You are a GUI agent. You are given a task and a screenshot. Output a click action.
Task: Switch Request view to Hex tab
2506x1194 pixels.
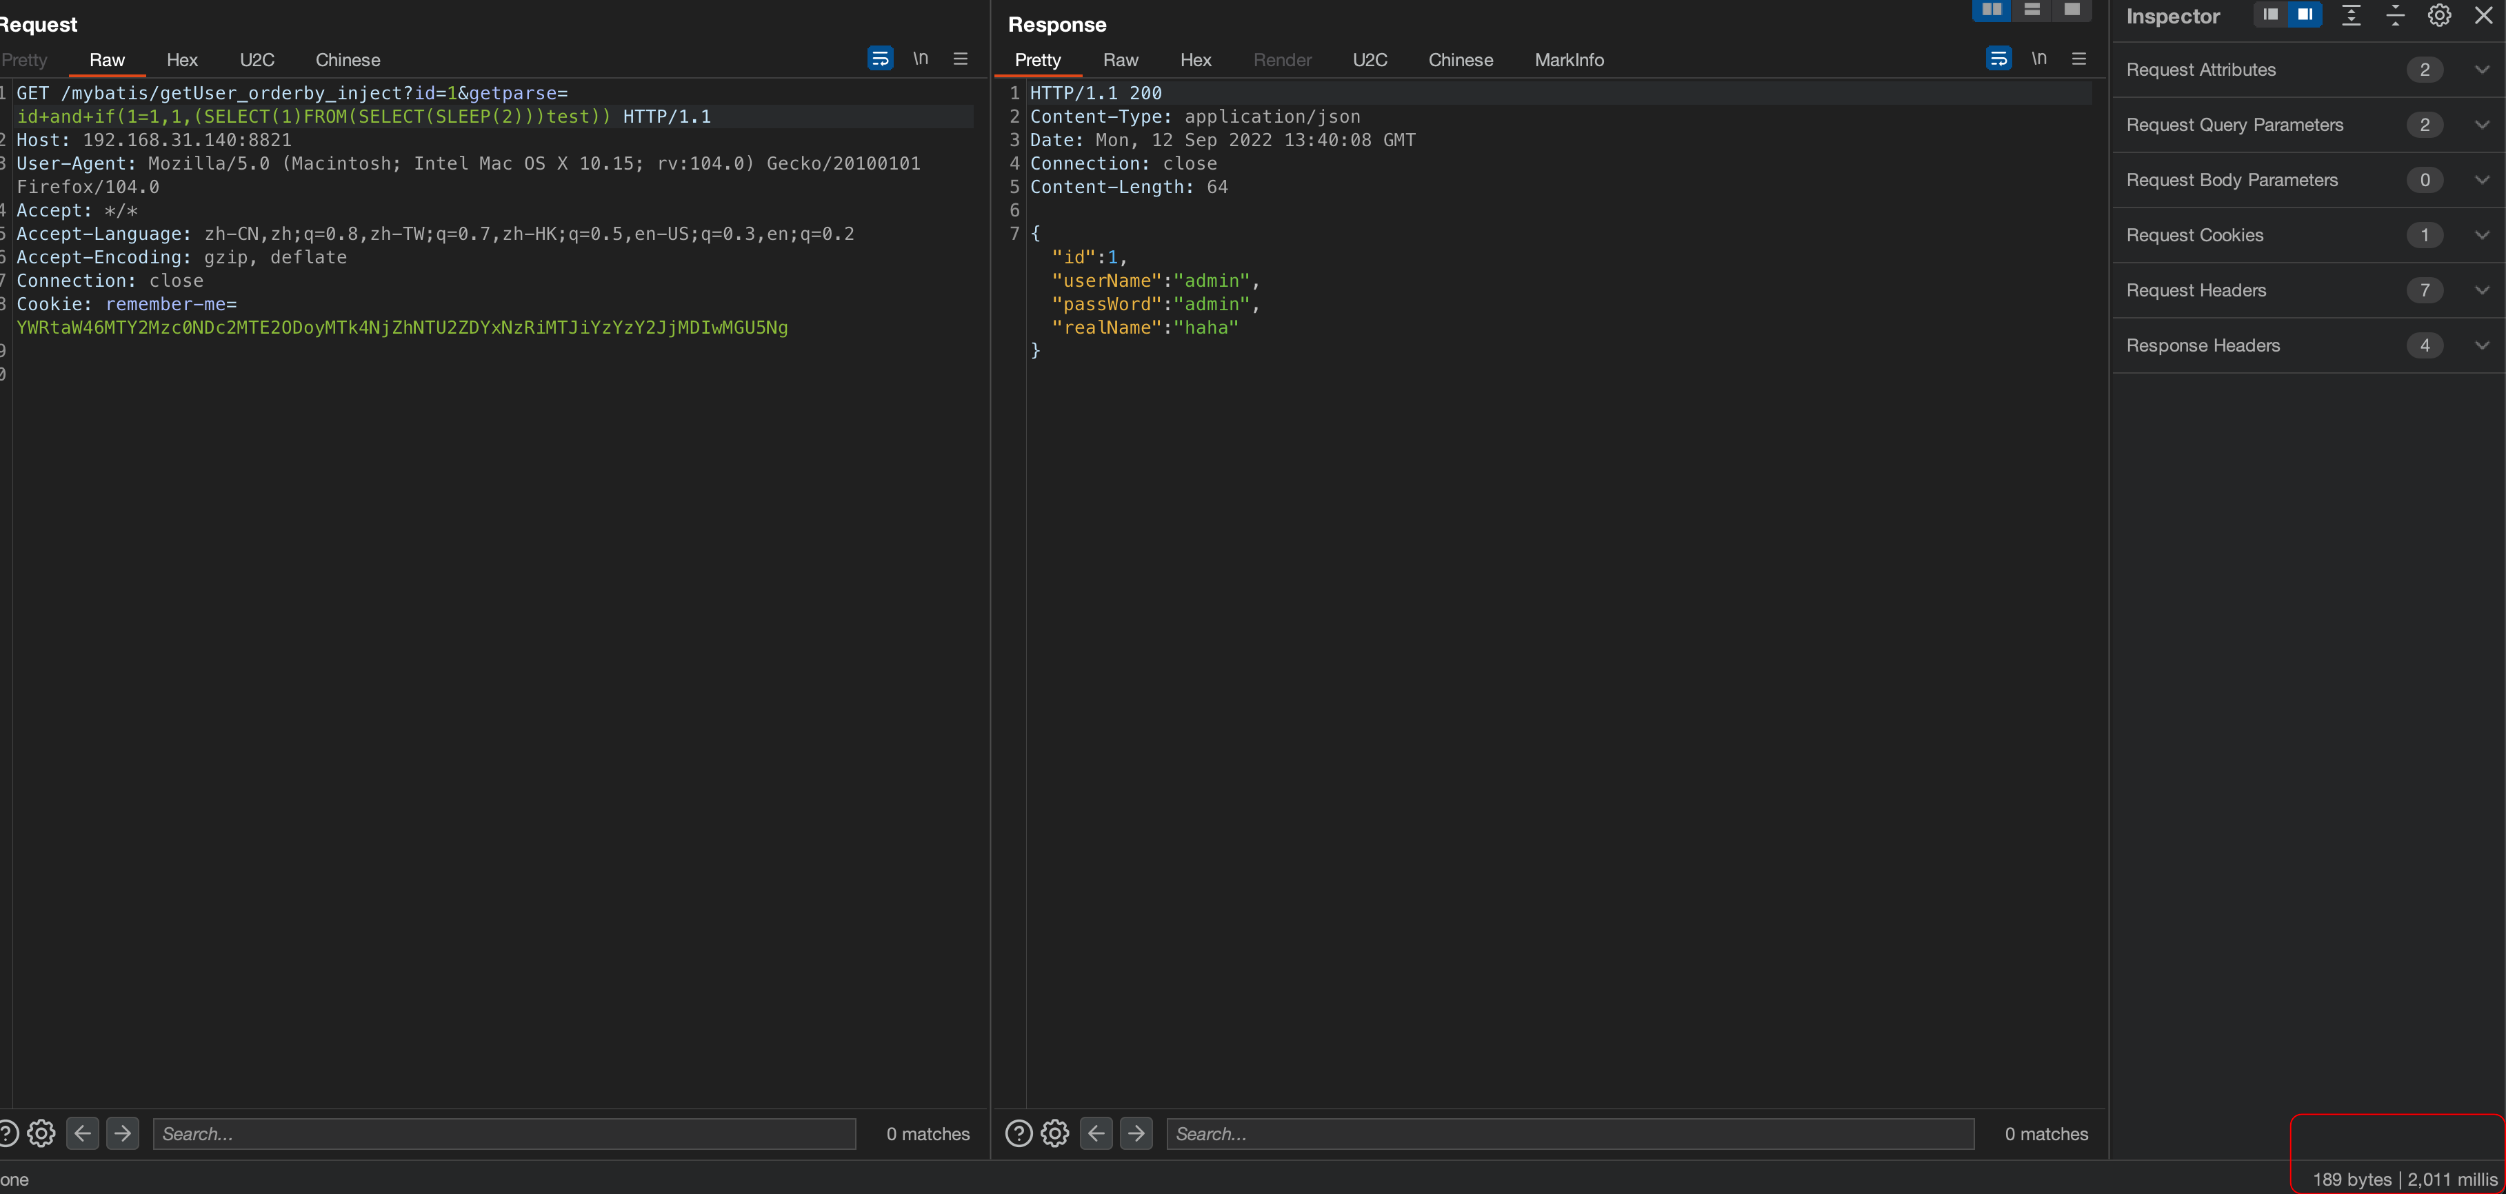[182, 60]
